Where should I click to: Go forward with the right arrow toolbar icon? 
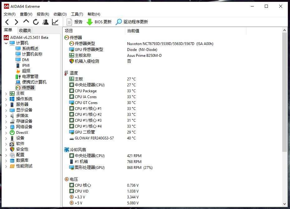coord(17,22)
